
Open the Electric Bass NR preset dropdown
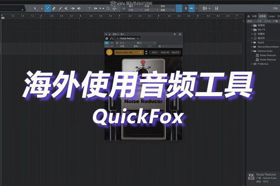pyautogui.click(x=129, y=53)
